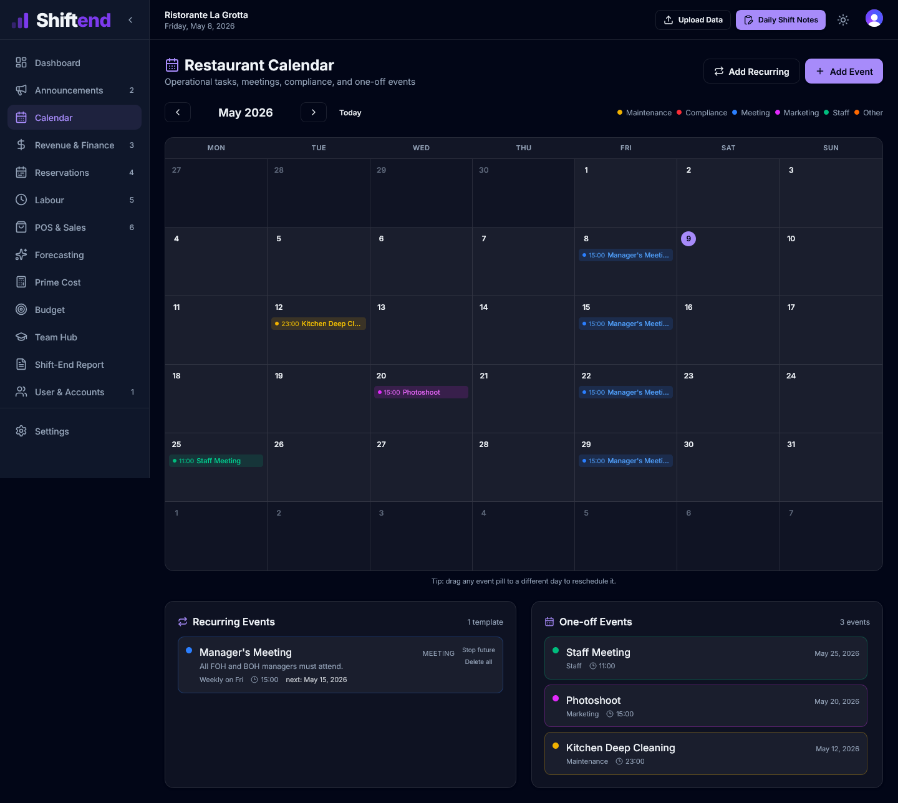Open Dashboard from the sidebar
The image size is (898, 803).
[74, 63]
